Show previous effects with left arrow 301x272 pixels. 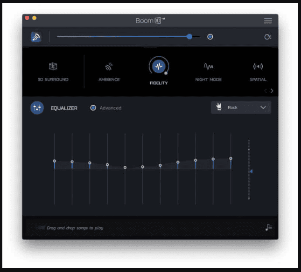pyautogui.click(x=266, y=91)
